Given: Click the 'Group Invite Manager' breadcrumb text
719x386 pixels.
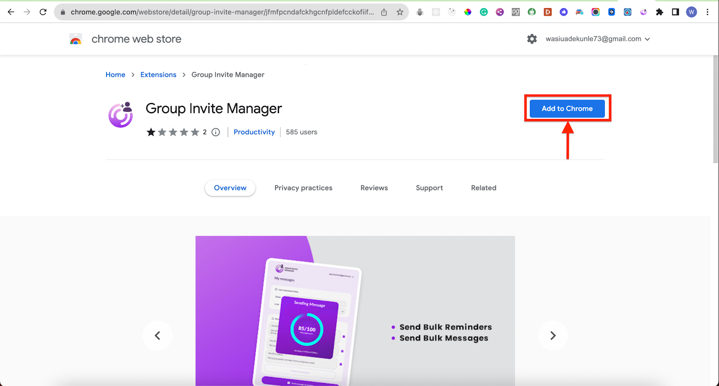Looking at the screenshot, I should (228, 75).
